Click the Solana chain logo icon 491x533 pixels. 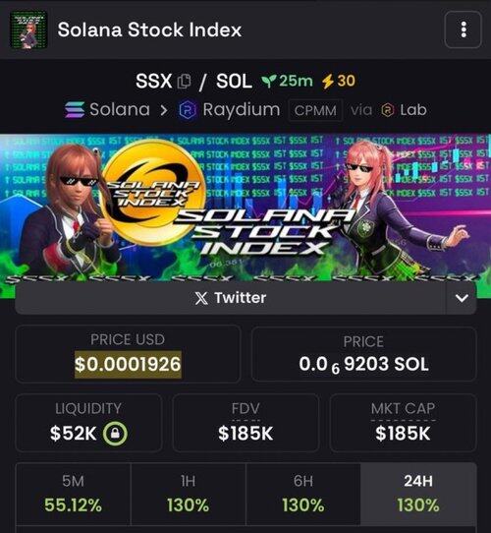click(x=75, y=110)
